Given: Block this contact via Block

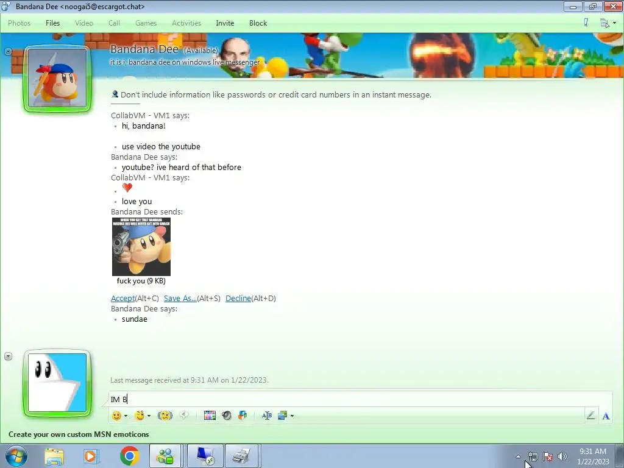Looking at the screenshot, I should (258, 23).
